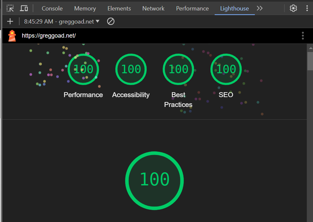
Task: Switch to the Console tab
Action: [x=52, y=8]
